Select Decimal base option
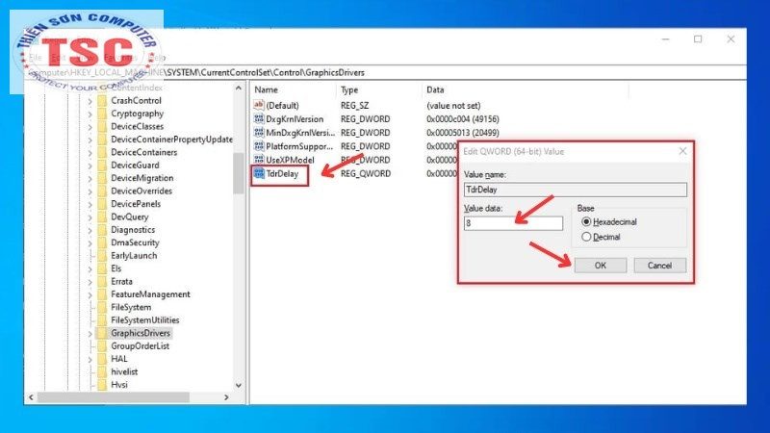This screenshot has height=433, width=770. pyautogui.click(x=586, y=237)
